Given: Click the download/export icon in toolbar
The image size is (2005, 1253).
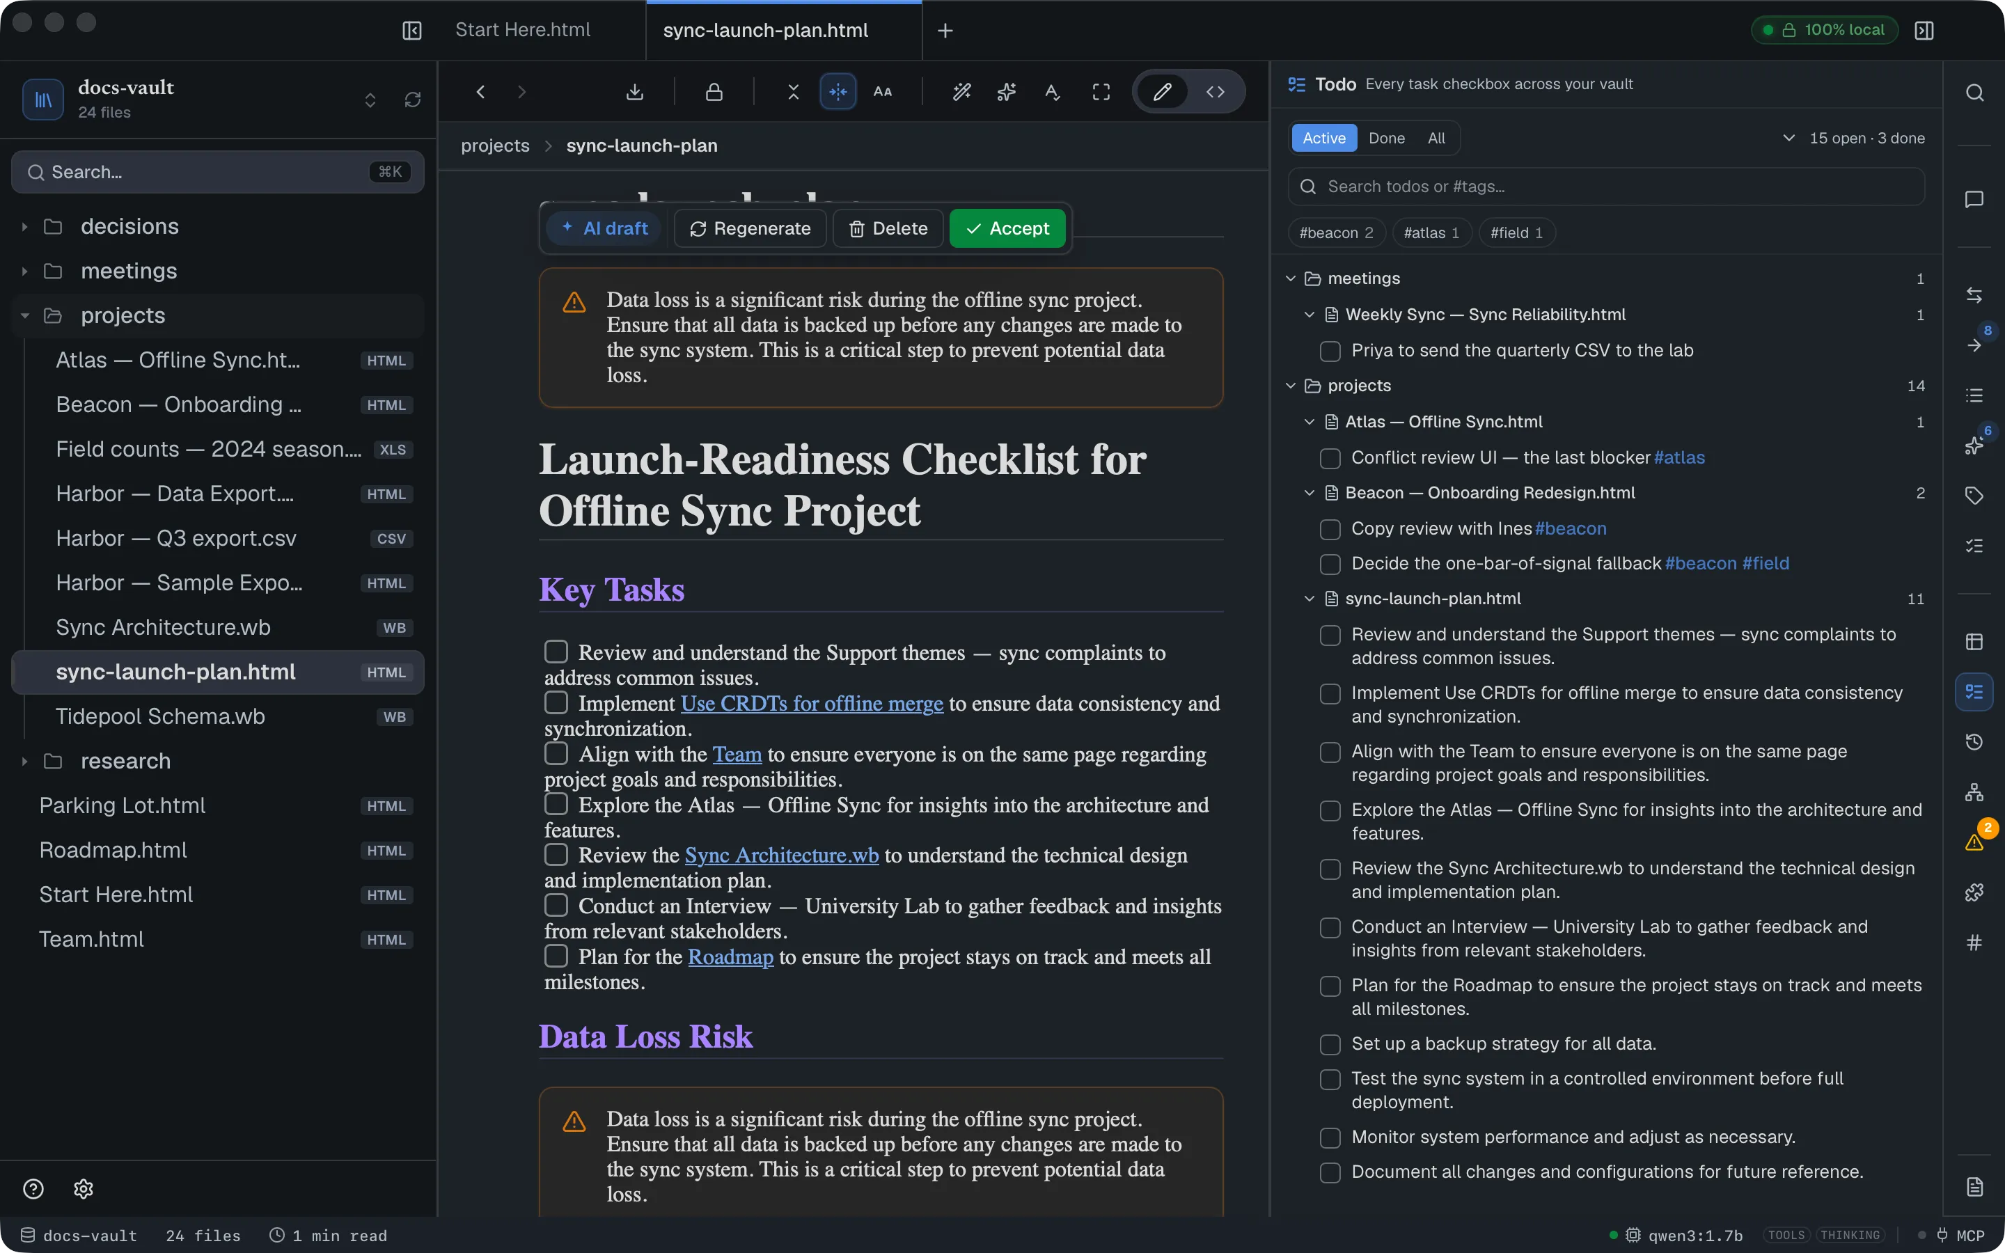Looking at the screenshot, I should tap(635, 92).
